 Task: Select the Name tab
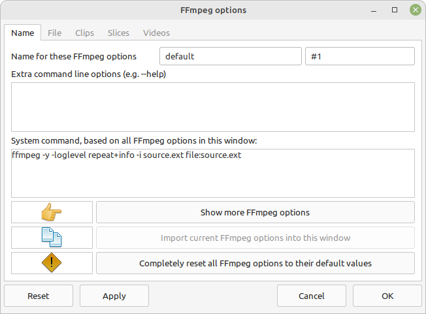coord(23,33)
